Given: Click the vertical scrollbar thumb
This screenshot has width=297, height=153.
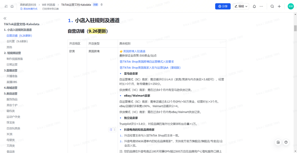Looking at the screenshot, I should click(x=295, y=28).
